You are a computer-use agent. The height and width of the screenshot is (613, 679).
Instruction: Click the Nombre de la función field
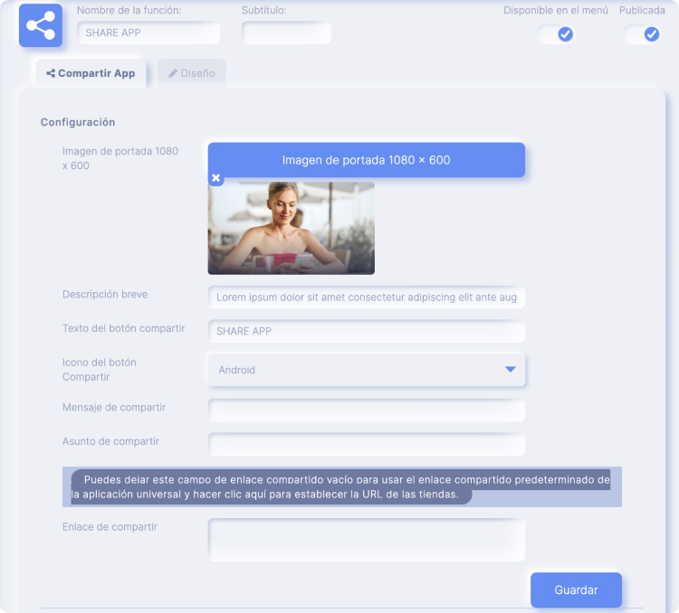148,33
